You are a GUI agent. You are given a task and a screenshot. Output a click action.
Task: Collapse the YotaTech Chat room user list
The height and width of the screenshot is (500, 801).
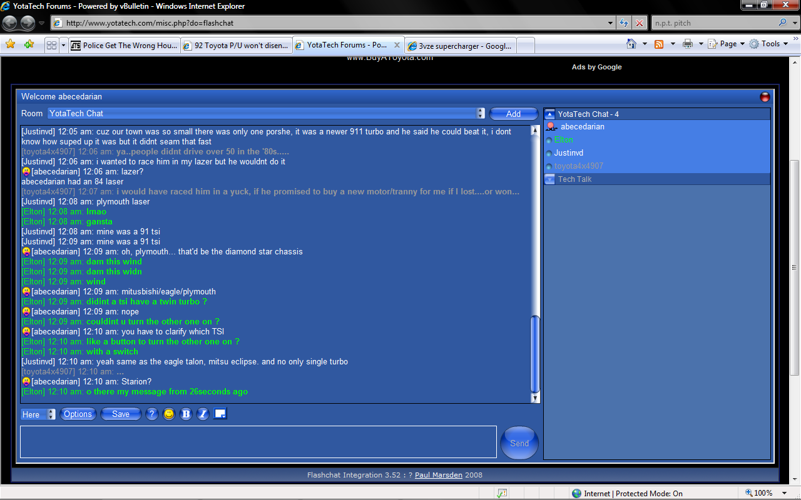pos(549,114)
